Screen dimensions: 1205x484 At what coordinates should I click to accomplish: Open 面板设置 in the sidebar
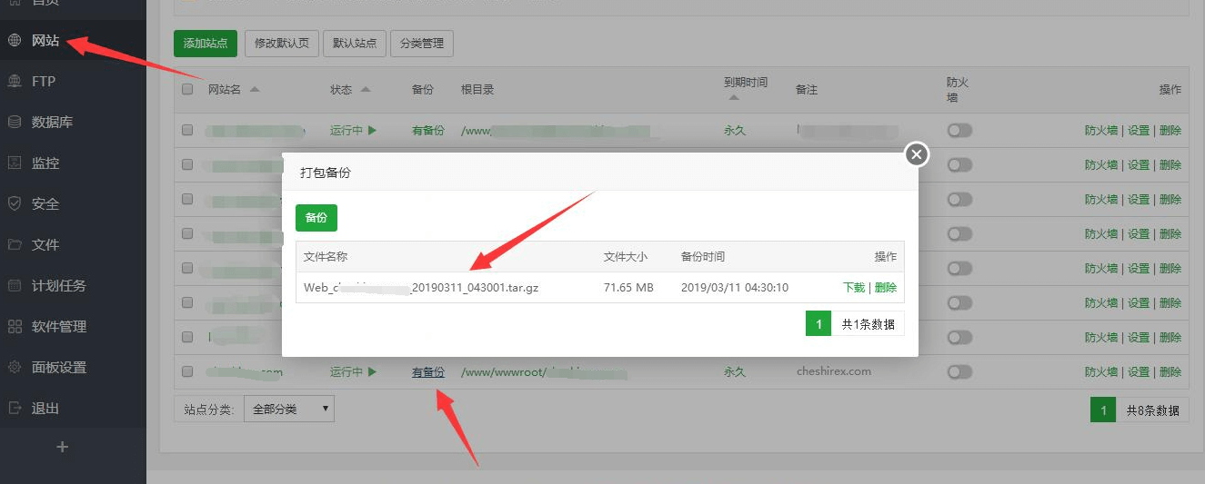coord(58,367)
